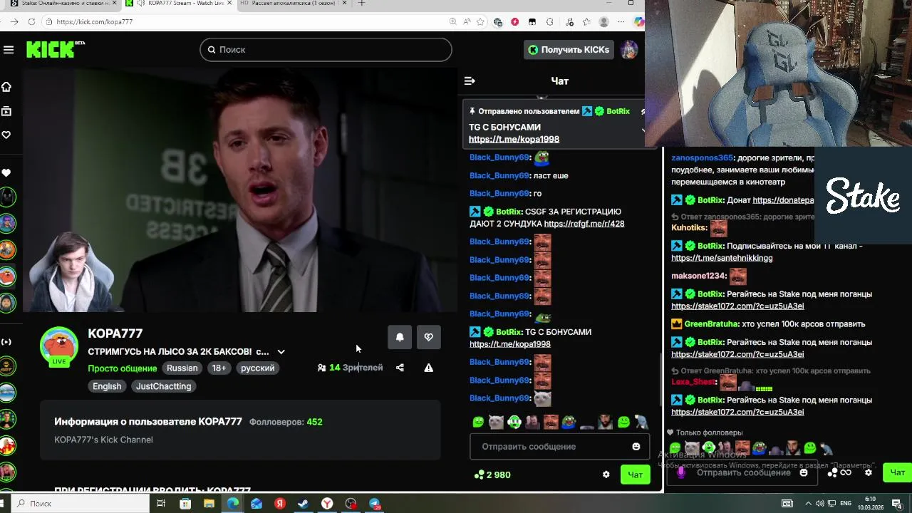Image resolution: width=912 pixels, height=513 pixels.
Task: Open Telegram from the taskbar
Action: click(x=375, y=504)
